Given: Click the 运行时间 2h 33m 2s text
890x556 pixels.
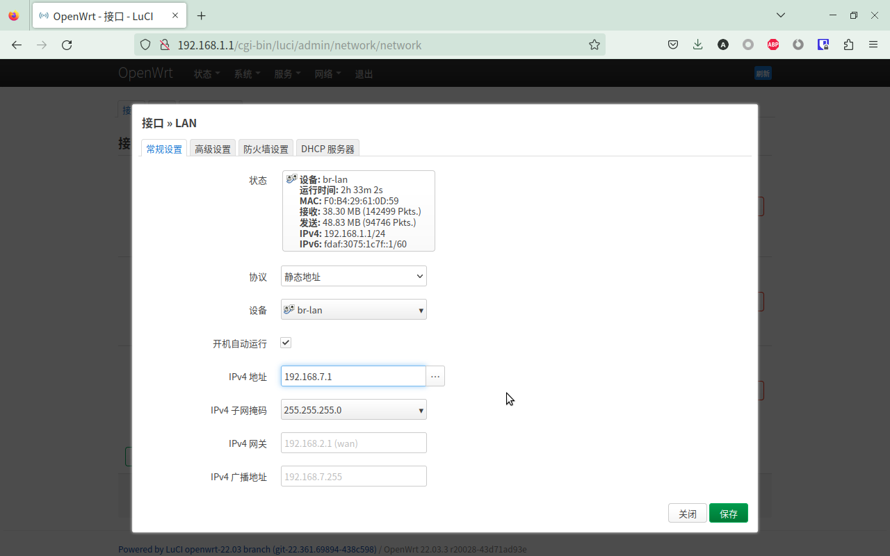Looking at the screenshot, I should 341,190.
